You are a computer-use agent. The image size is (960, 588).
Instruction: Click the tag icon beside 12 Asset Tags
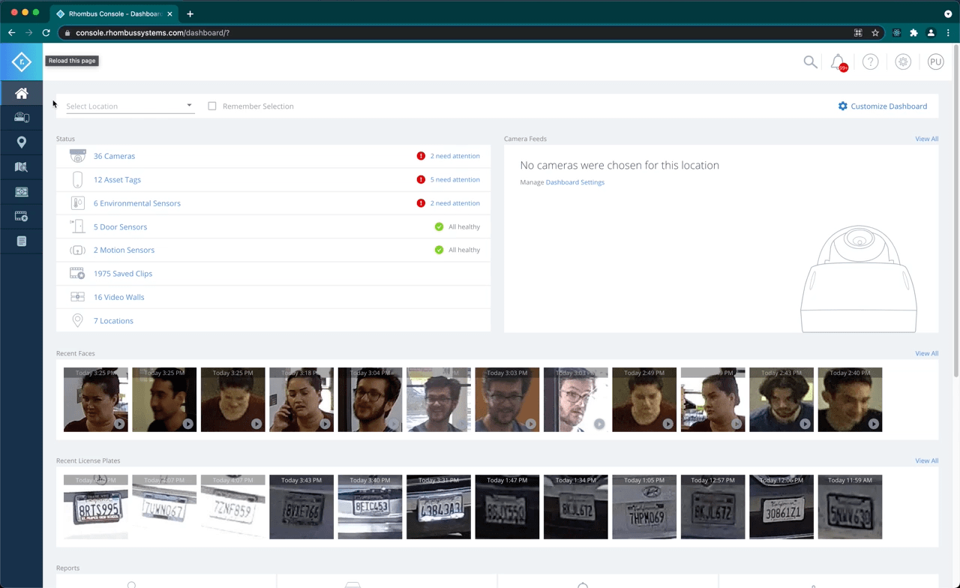pyautogui.click(x=77, y=180)
